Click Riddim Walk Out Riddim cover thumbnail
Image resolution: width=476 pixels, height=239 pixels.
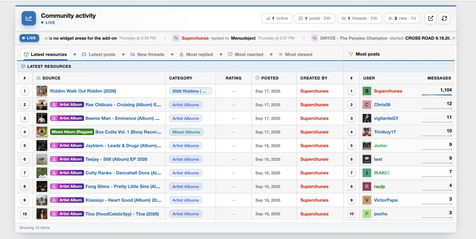[42, 91]
